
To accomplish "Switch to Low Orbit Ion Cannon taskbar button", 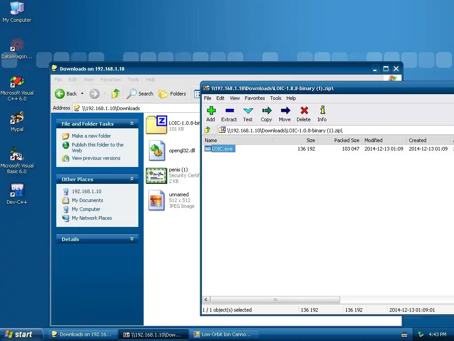I will [223, 334].
